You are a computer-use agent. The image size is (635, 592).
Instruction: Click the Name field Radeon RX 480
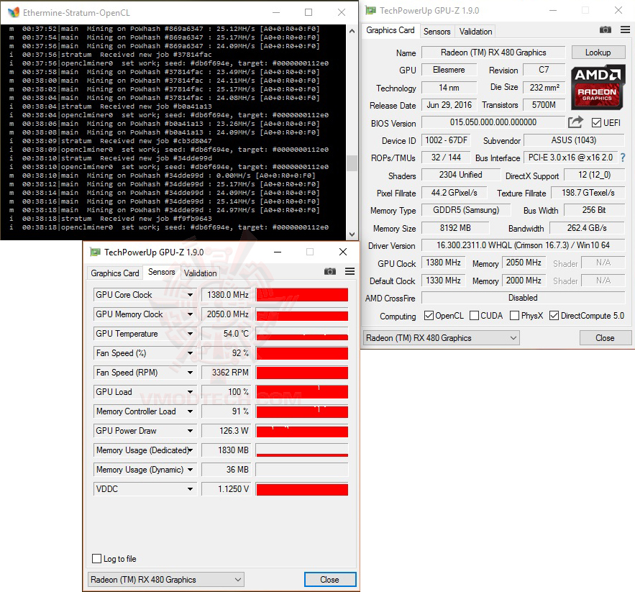(x=493, y=53)
